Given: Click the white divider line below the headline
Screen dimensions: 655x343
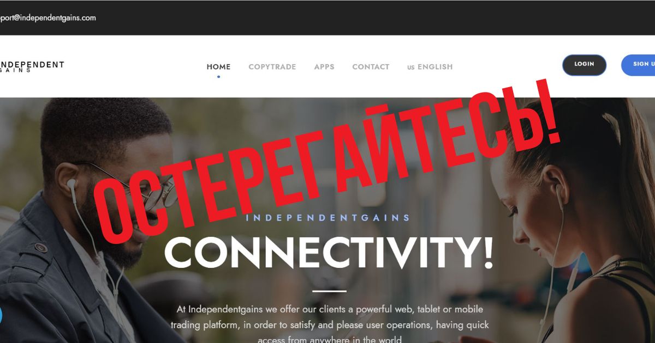Looking at the screenshot, I should click(329, 291).
